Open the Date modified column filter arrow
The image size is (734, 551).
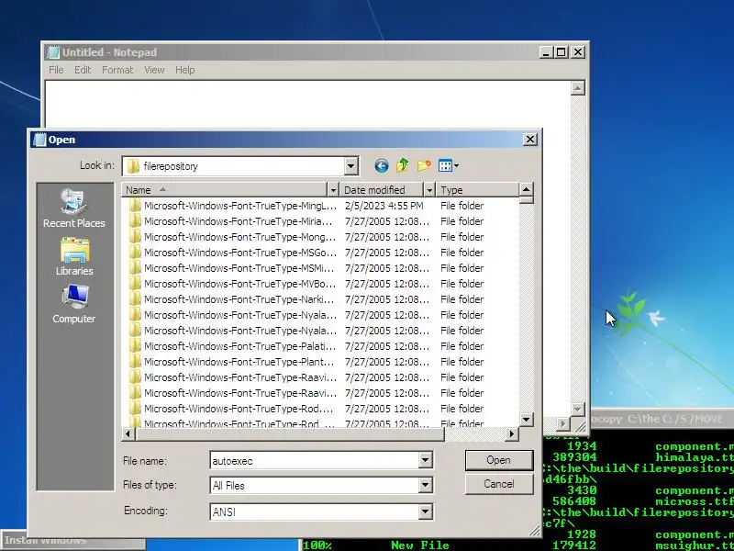tap(429, 190)
